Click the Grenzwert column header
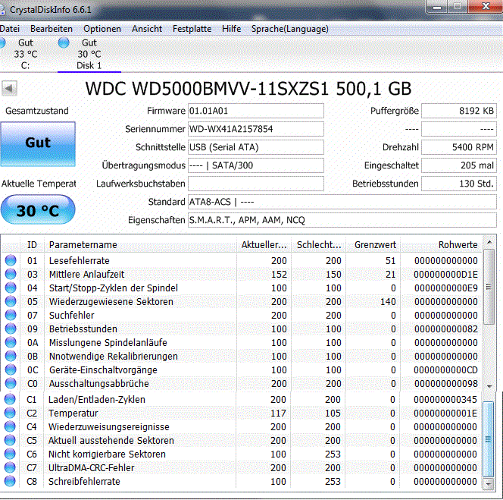Viewport: 503px width, 500px height. coord(373,245)
